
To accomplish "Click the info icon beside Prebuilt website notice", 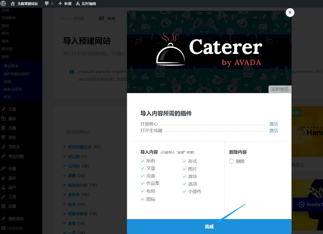I will click(72, 72).
